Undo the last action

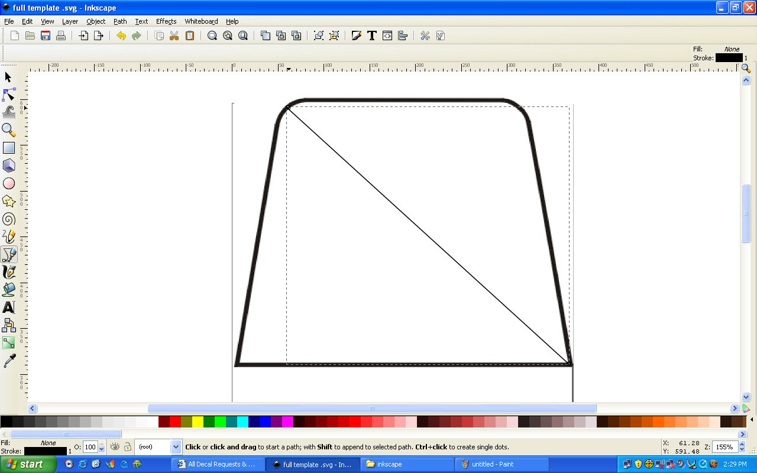[121, 35]
